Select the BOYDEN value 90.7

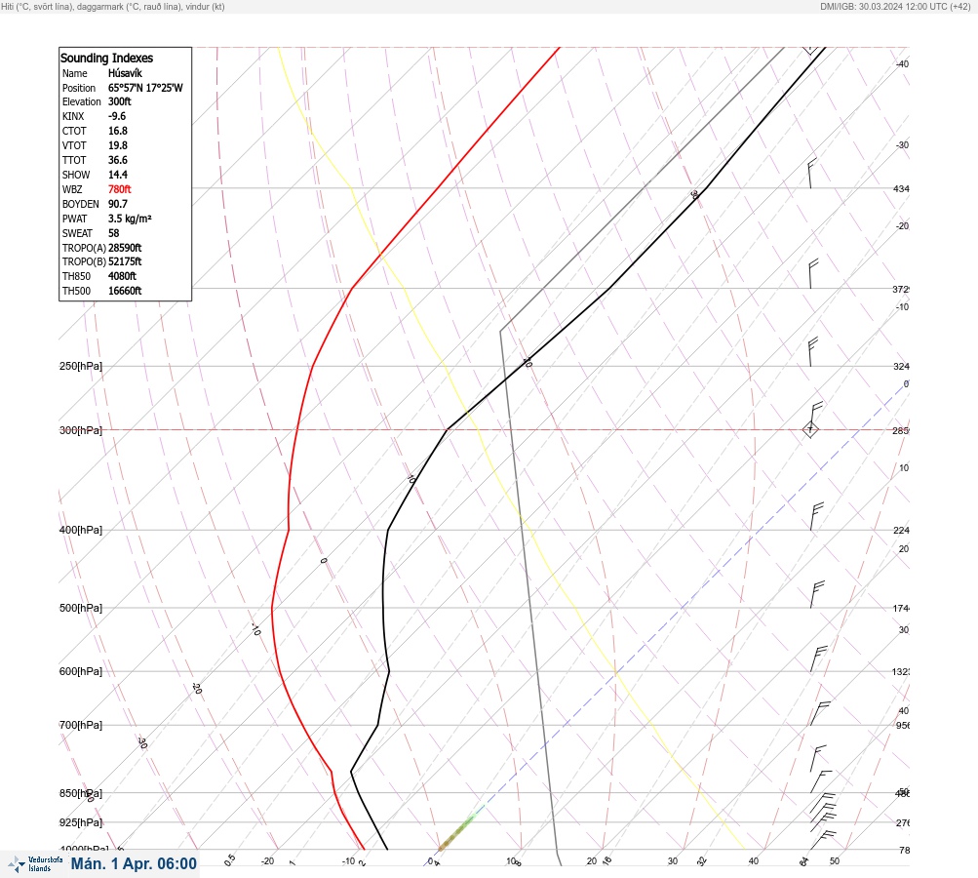pyautogui.click(x=117, y=204)
